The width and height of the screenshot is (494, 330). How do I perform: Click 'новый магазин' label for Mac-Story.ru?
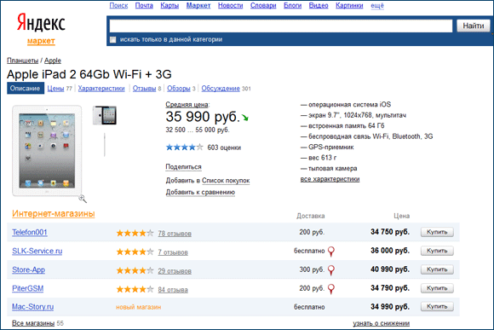(138, 307)
